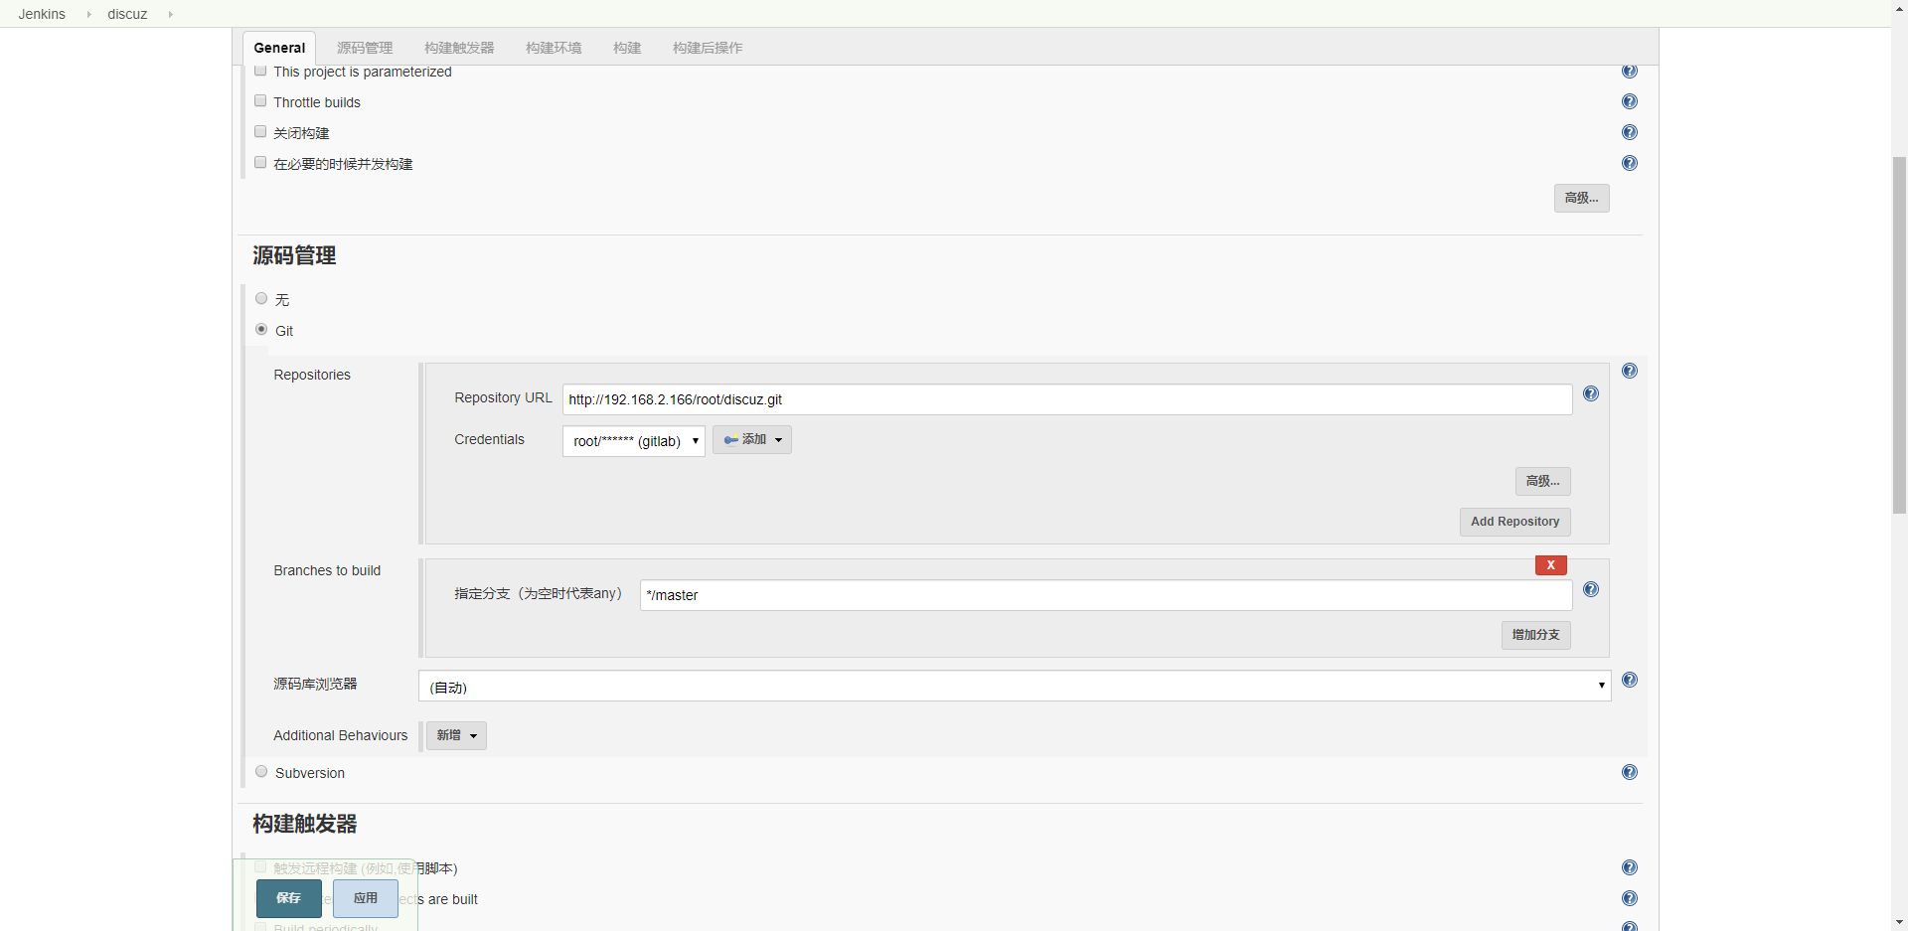Select 无 source control radio
This screenshot has width=1908, height=931.
tap(261, 298)
